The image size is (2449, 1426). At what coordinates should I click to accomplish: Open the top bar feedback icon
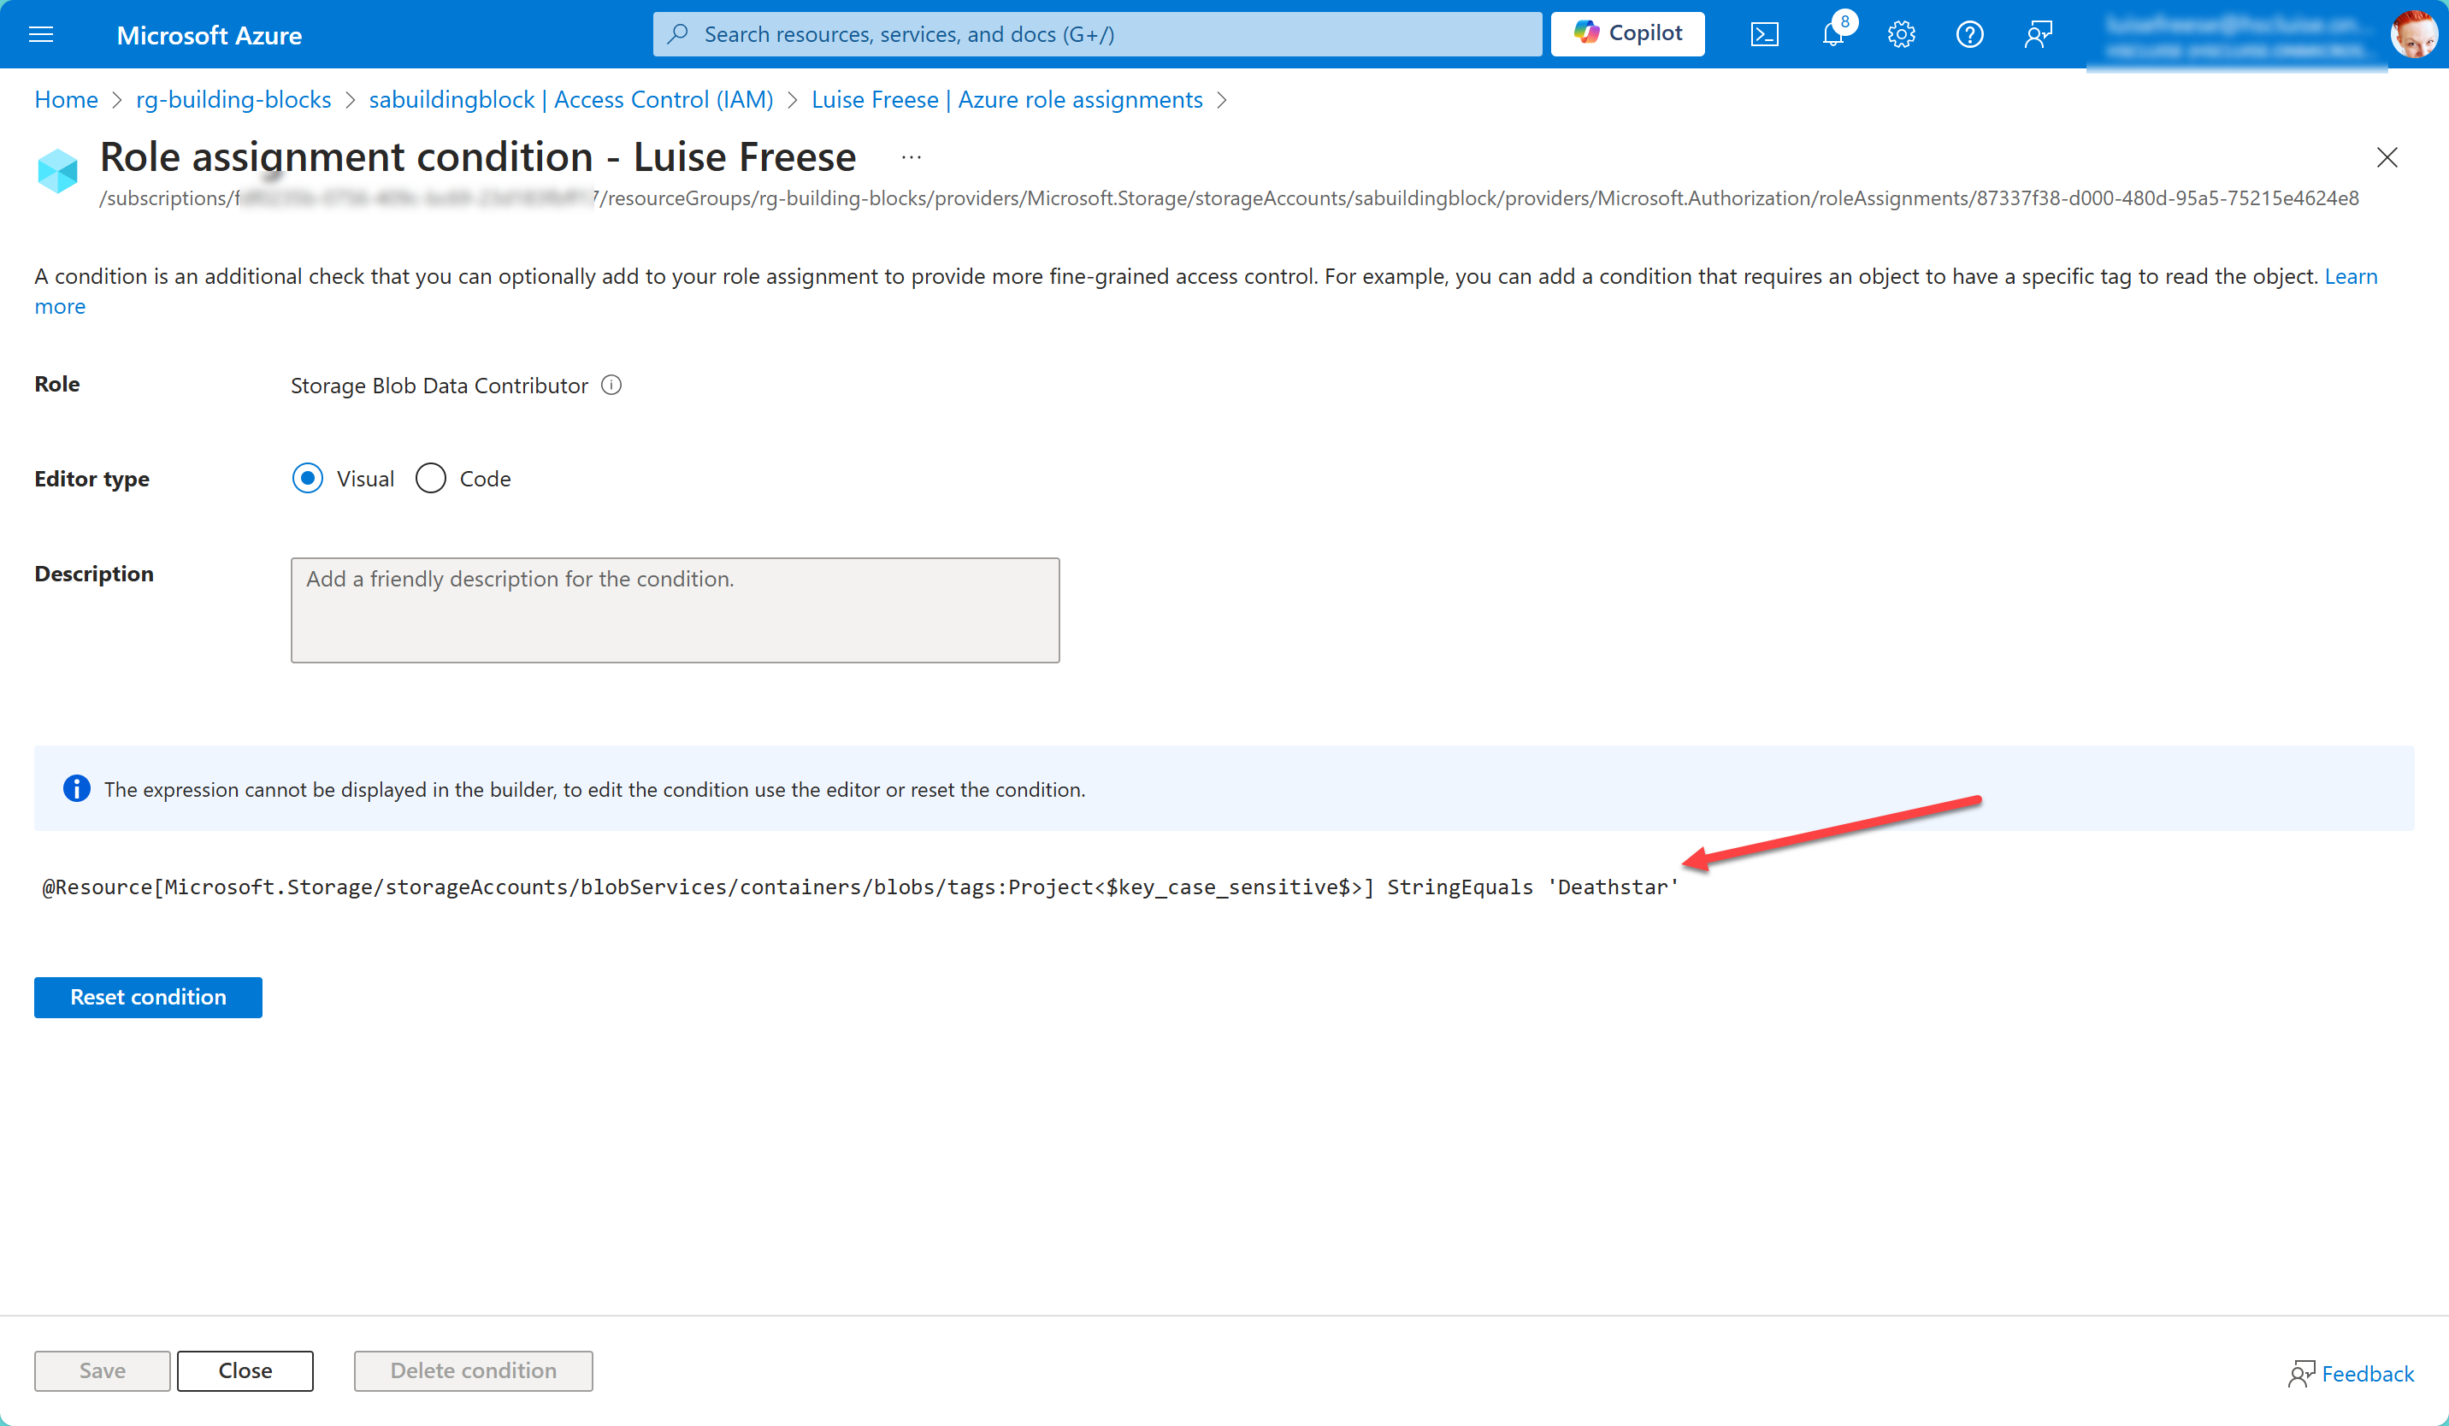[x=2038, y=35]
